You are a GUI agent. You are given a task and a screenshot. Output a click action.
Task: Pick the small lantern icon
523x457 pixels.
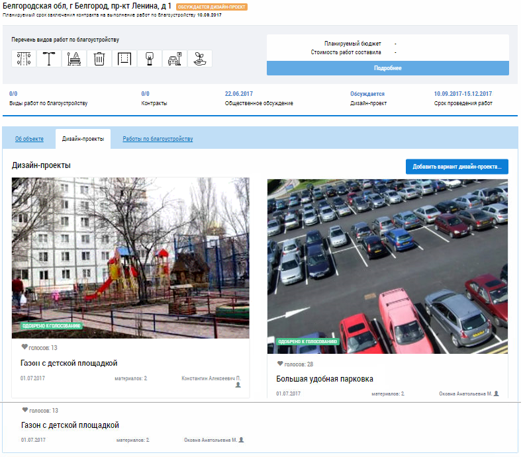150,59
